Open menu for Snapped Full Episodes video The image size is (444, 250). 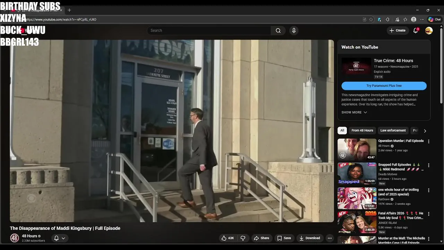[x=429, y=165]
